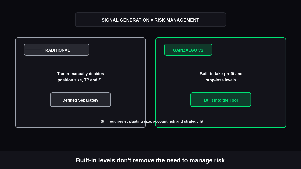The image size is (301, 169).
Task: Click the Built Into the Tool box
Action: tap(221, 100)
